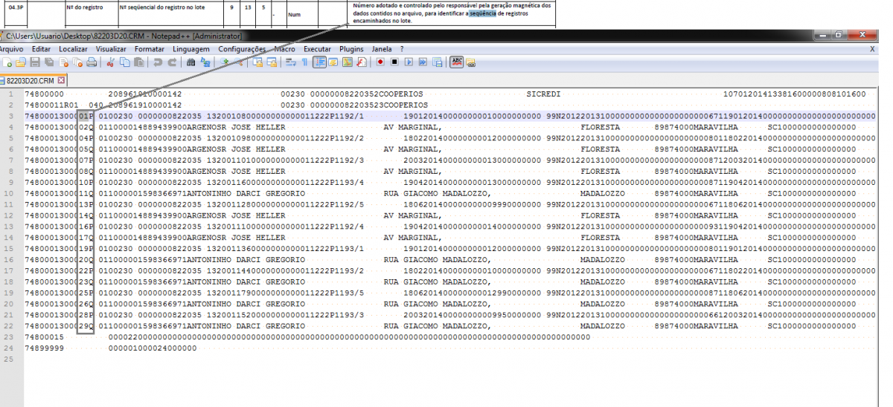Play back the recorded macro
The image size is (893, 407).
pyautogui.click(x=409, y=62)
